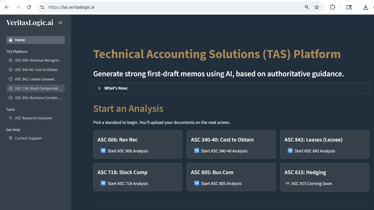Open ASC 718: Stock Compensation sidebar item
Image resolution: width=374 pixels, height=210 pixels.
(x=35, y=88)
